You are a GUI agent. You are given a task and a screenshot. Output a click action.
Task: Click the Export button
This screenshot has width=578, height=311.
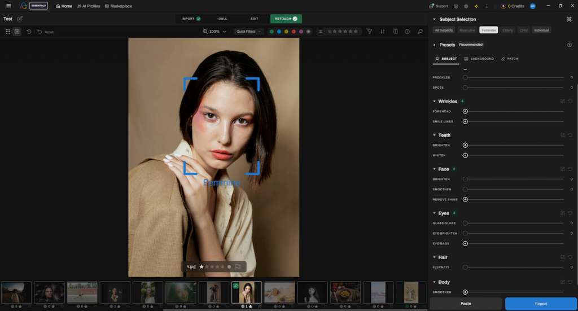(x=541, y=304)
